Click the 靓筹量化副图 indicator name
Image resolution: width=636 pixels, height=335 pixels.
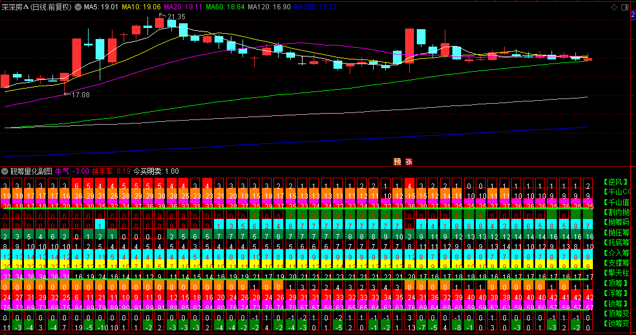[31, 171]
